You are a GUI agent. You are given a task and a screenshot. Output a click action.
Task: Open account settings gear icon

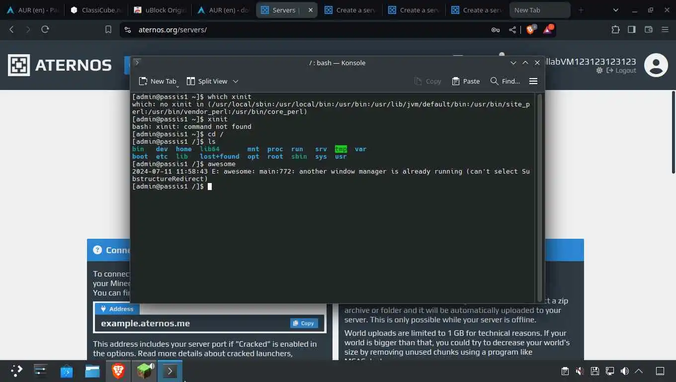click(599, 71)
